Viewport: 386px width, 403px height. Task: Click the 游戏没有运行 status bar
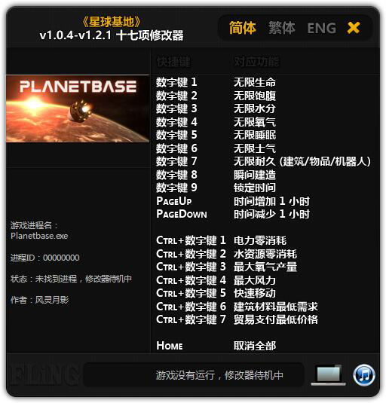[194, 375]
